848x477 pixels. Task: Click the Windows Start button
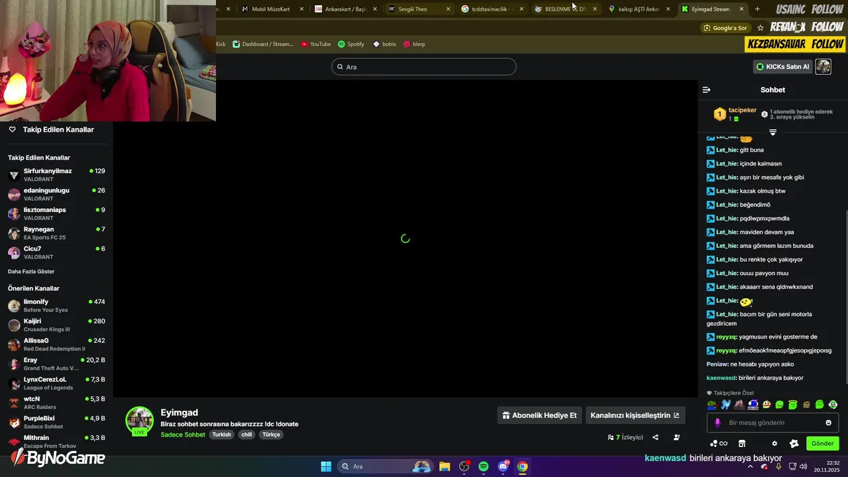pyautogui.click(x=326, y=466)
